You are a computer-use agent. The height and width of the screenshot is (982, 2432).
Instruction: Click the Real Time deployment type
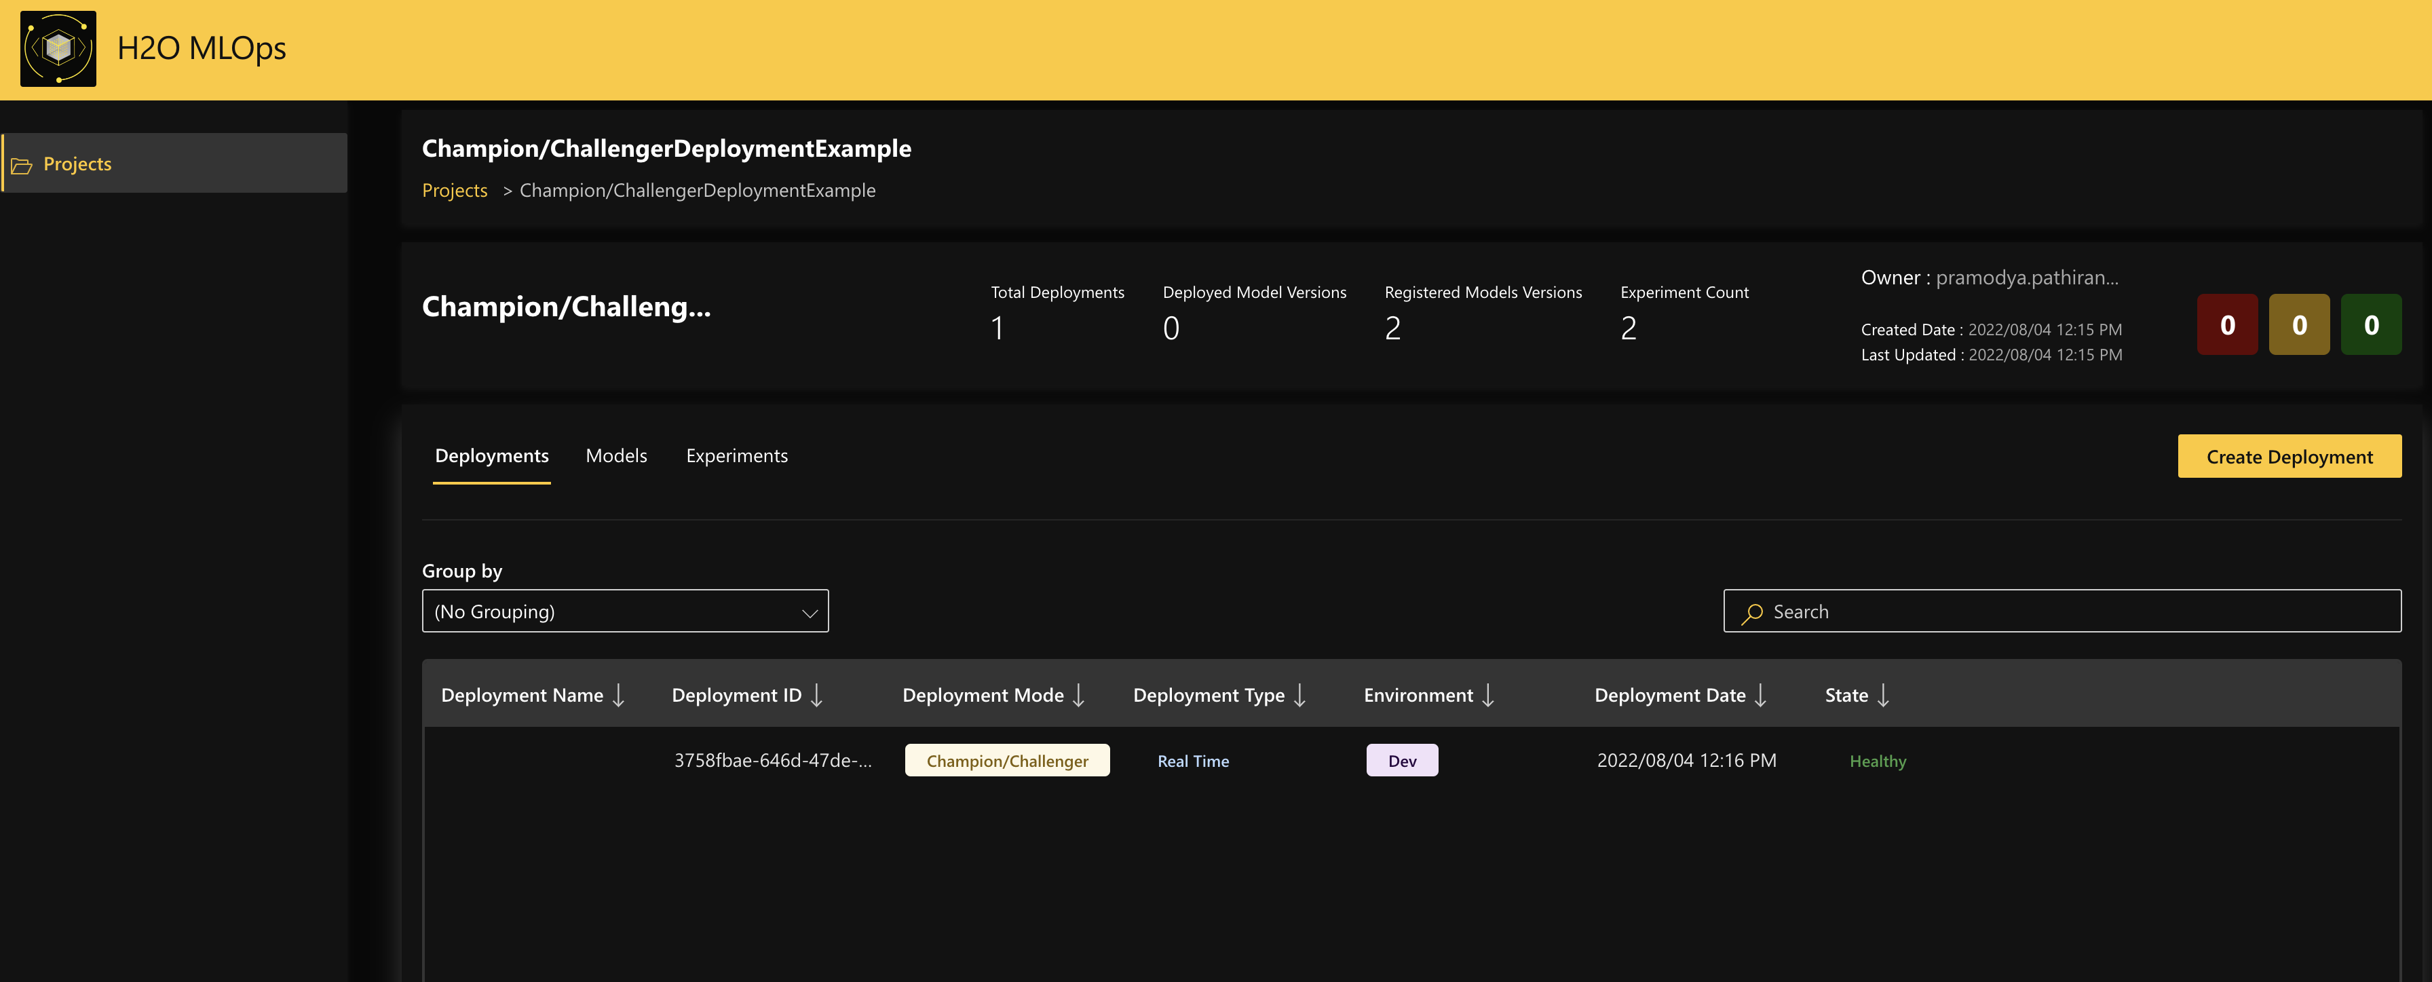[x=1194, y=761]
